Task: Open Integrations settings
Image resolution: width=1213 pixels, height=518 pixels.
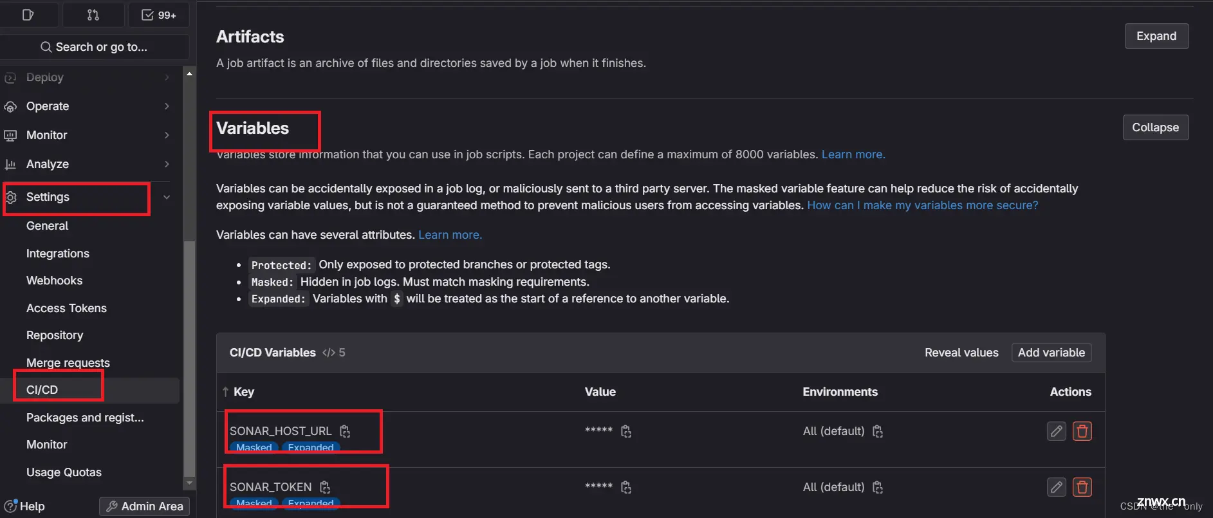Action: coord(58,254)
